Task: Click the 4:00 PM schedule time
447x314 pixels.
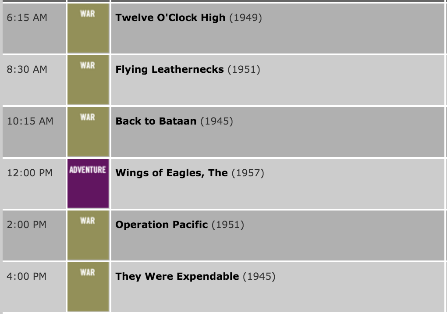Action: coord(27,277)
